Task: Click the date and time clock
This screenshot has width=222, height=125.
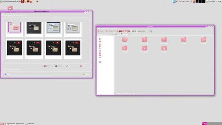Action: pos(215,1)
